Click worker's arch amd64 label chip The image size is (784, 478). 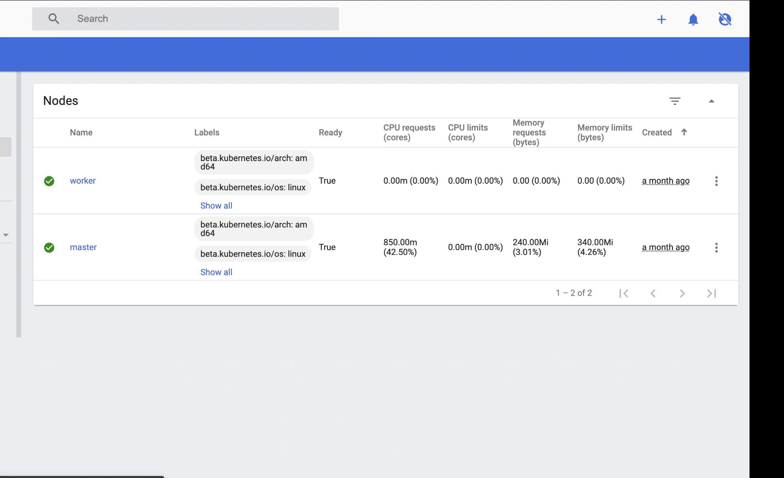254,162
